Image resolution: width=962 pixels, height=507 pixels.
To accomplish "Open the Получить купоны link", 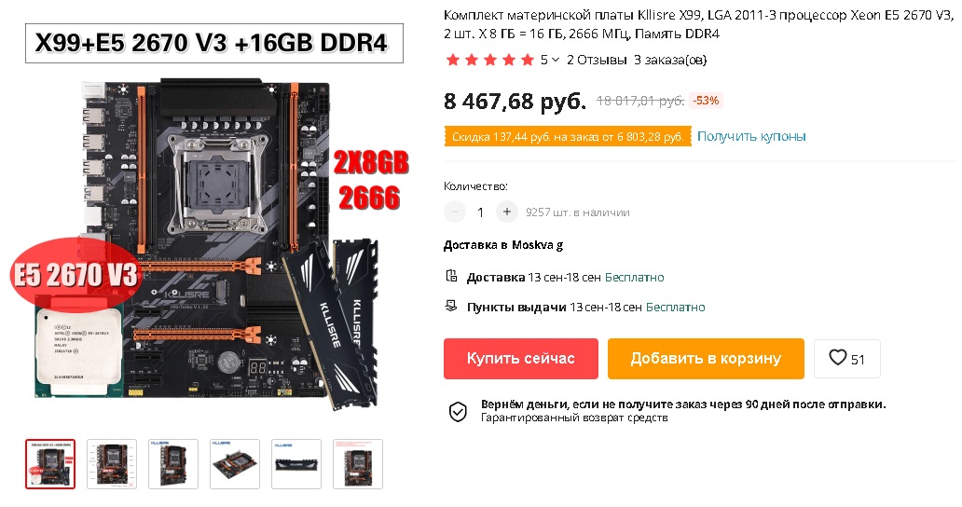I will [x=751, y=136].
